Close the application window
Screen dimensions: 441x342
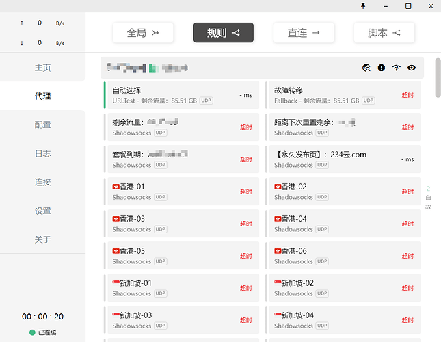[x=431, y=6]
